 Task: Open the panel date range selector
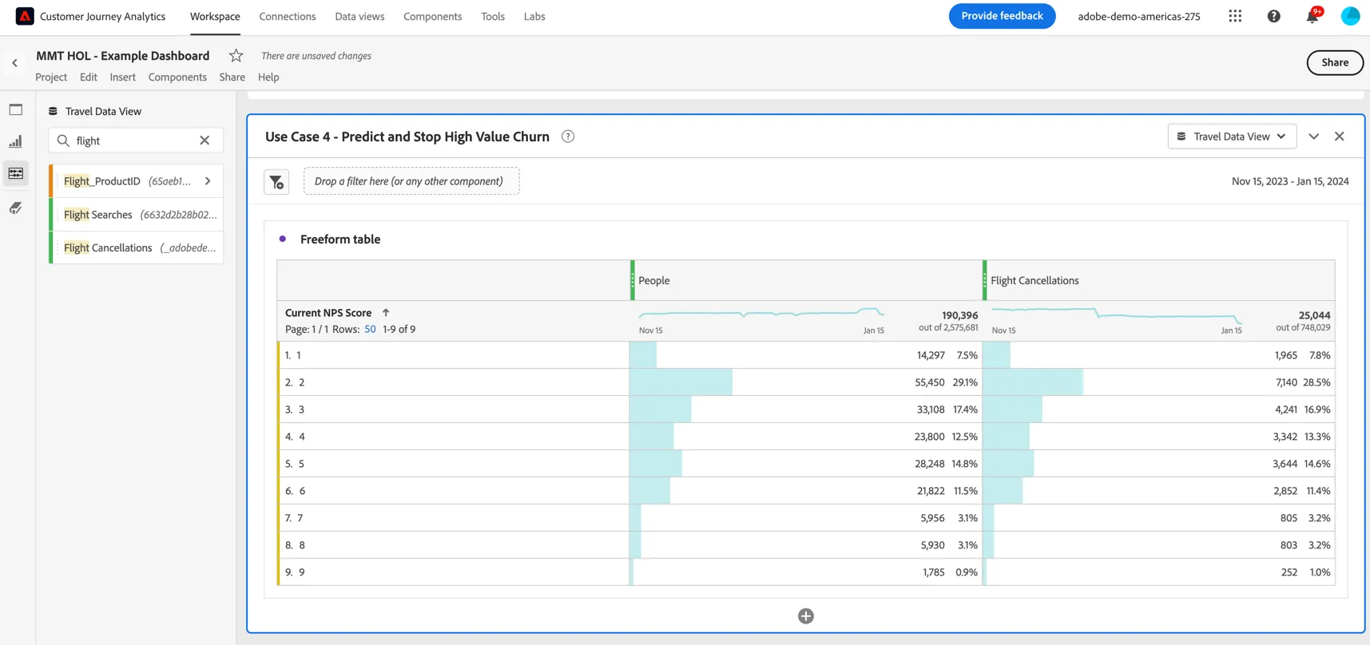tap(1290, 181)
